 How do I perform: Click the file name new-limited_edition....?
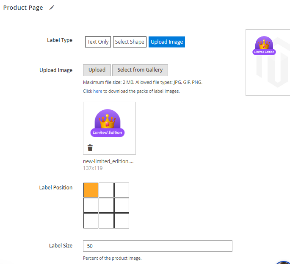[x=108, y=161]
